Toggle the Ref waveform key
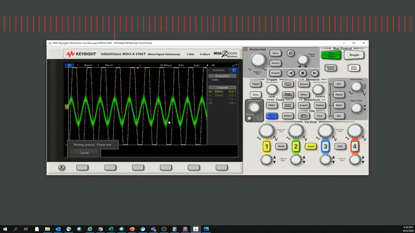Viewport: 415px width, 233px height. click(339, 116)
